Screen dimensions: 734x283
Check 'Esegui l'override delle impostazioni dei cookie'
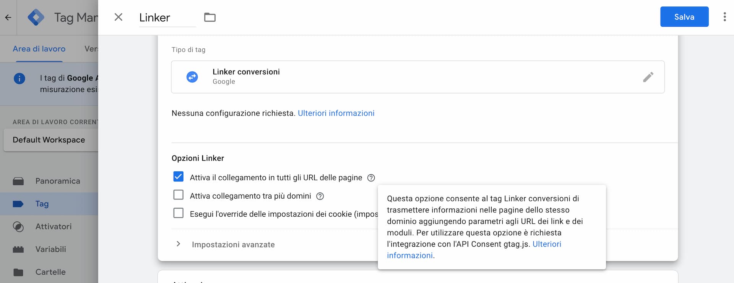[x=178, y=213]
